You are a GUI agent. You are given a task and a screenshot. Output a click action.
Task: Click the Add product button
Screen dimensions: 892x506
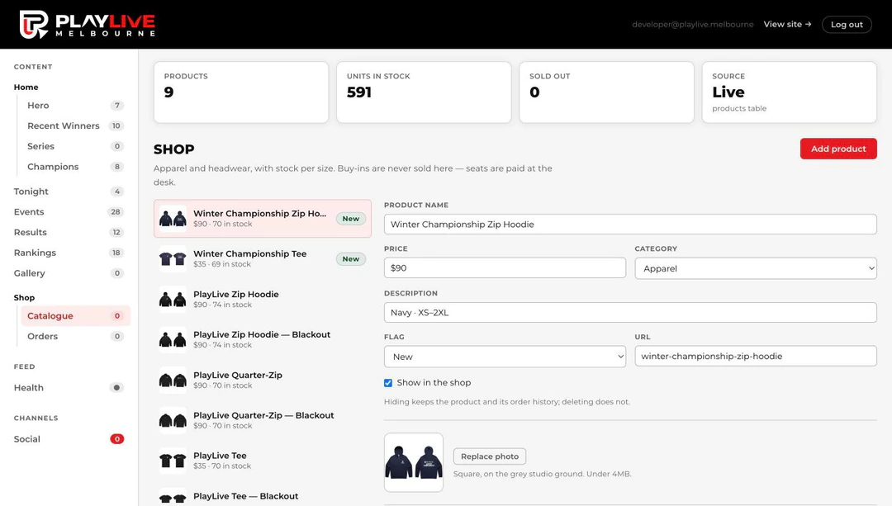point(838,149)
